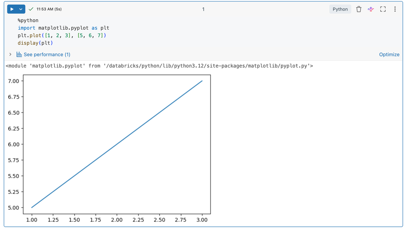
Task: Click the 6.00 y-axis label
Action: coord(13,144)
